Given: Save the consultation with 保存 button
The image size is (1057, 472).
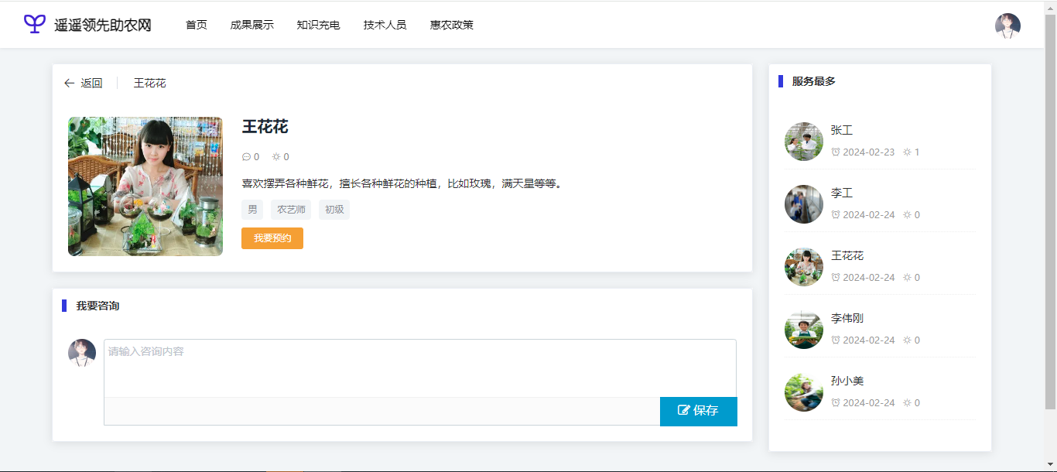Looking at the screenshot, I should pyautogui.click(x=699, y=411).
